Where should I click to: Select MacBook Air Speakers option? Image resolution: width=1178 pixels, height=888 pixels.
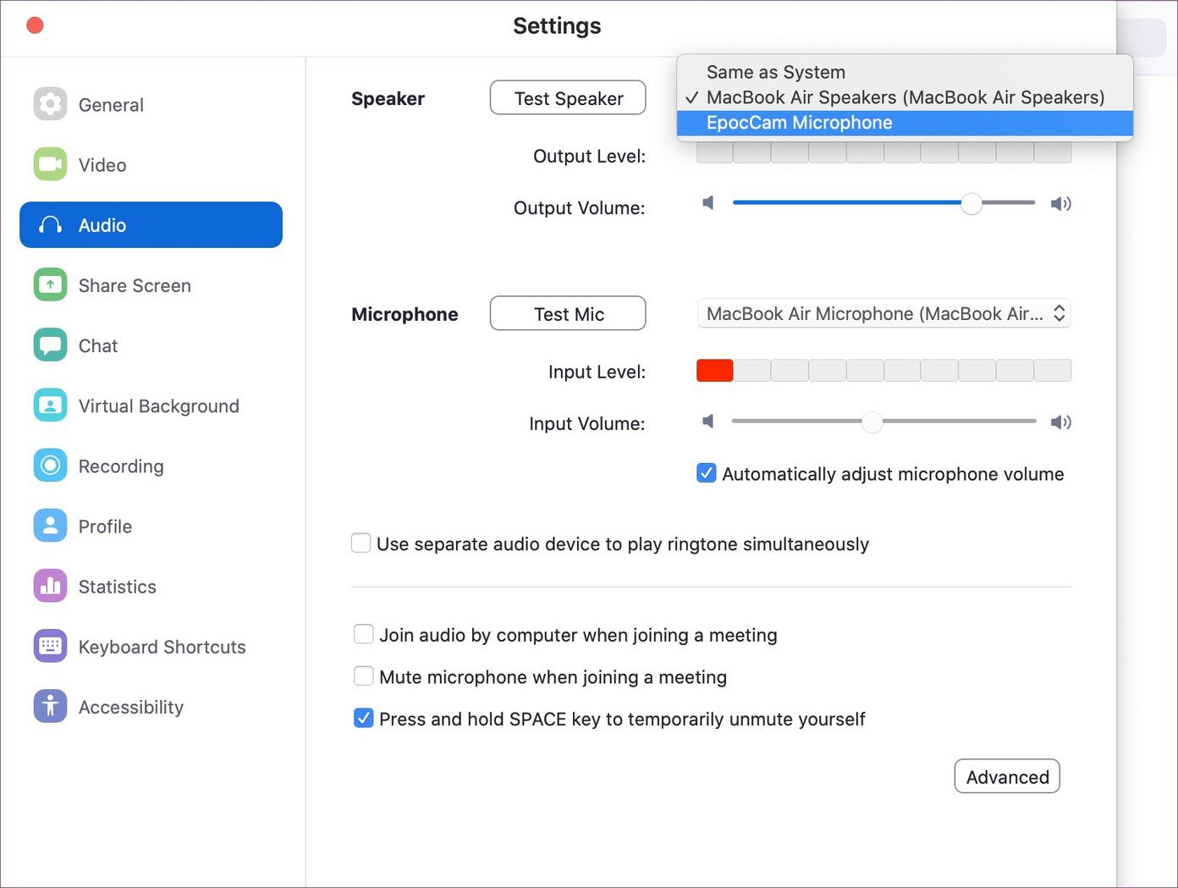click(x=905, y=97)
